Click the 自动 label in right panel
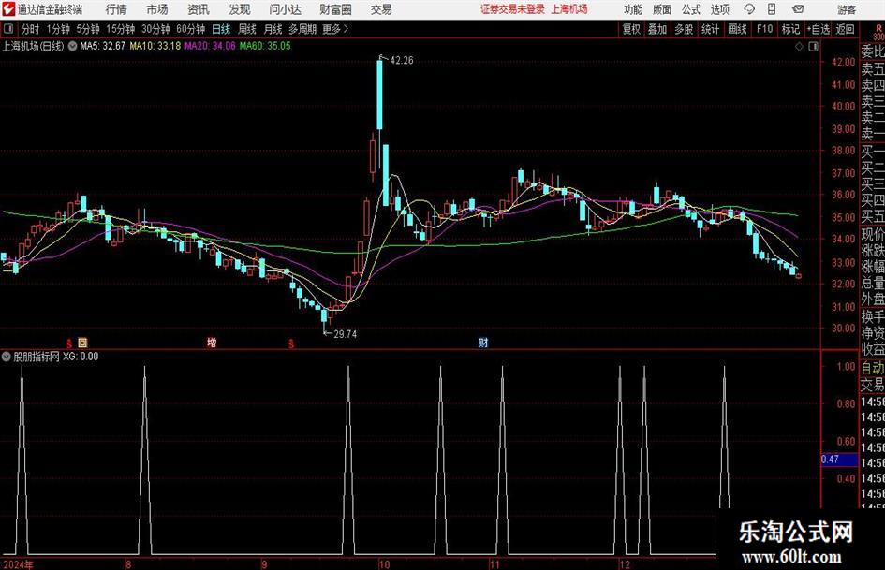Screen dimensions: 885x570 pyautogui.click(x=873, y=368)
